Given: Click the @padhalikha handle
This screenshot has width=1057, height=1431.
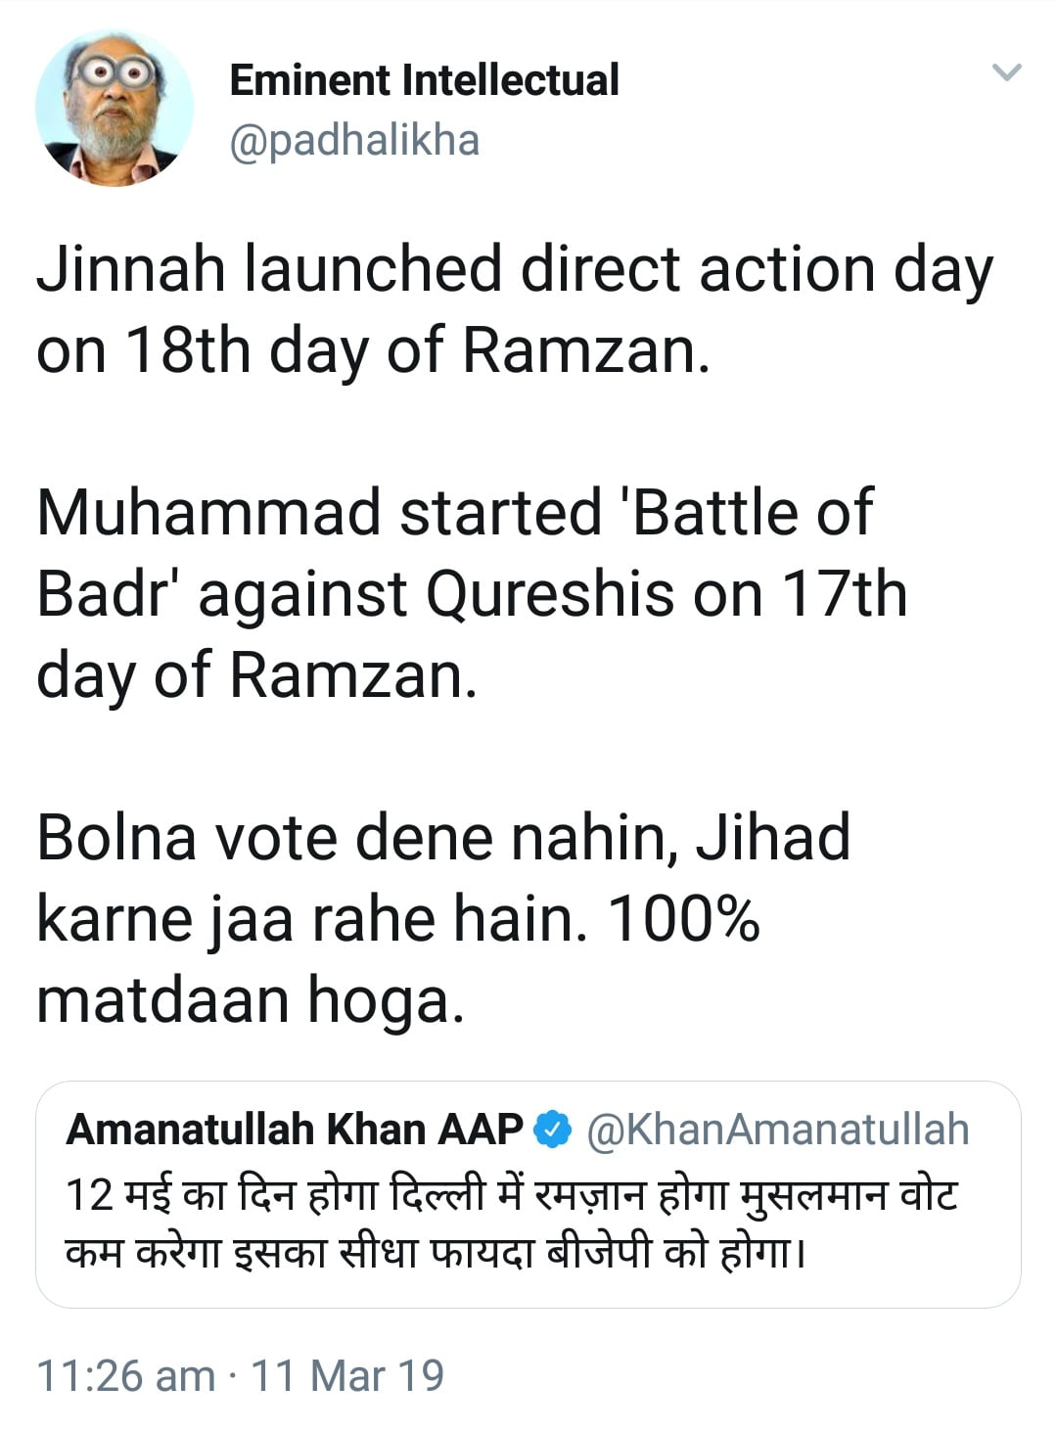Looking at the screenshot, I should tap(354, 140).
